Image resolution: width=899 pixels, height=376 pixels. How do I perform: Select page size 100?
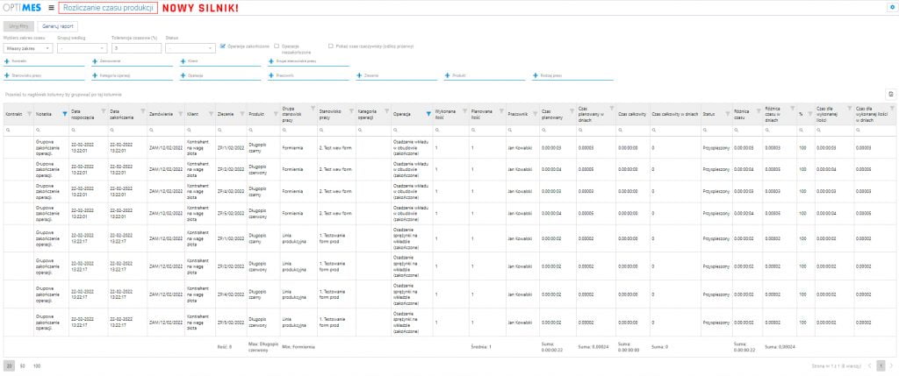click(37, 365)
